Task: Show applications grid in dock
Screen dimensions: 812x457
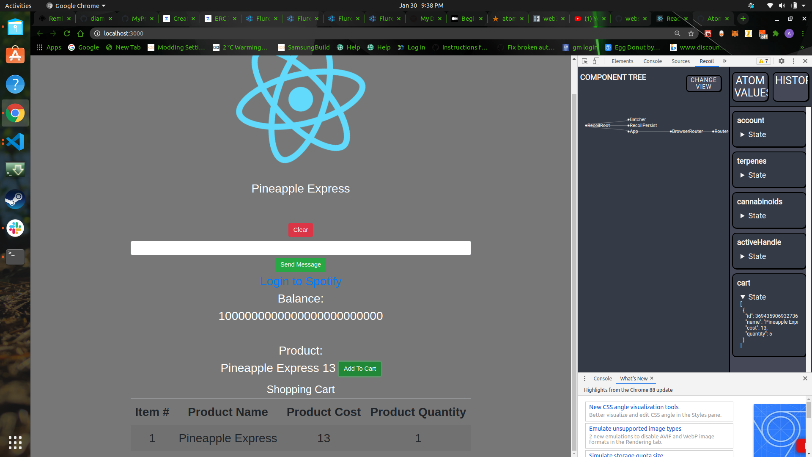Action: tap(15, 443)
